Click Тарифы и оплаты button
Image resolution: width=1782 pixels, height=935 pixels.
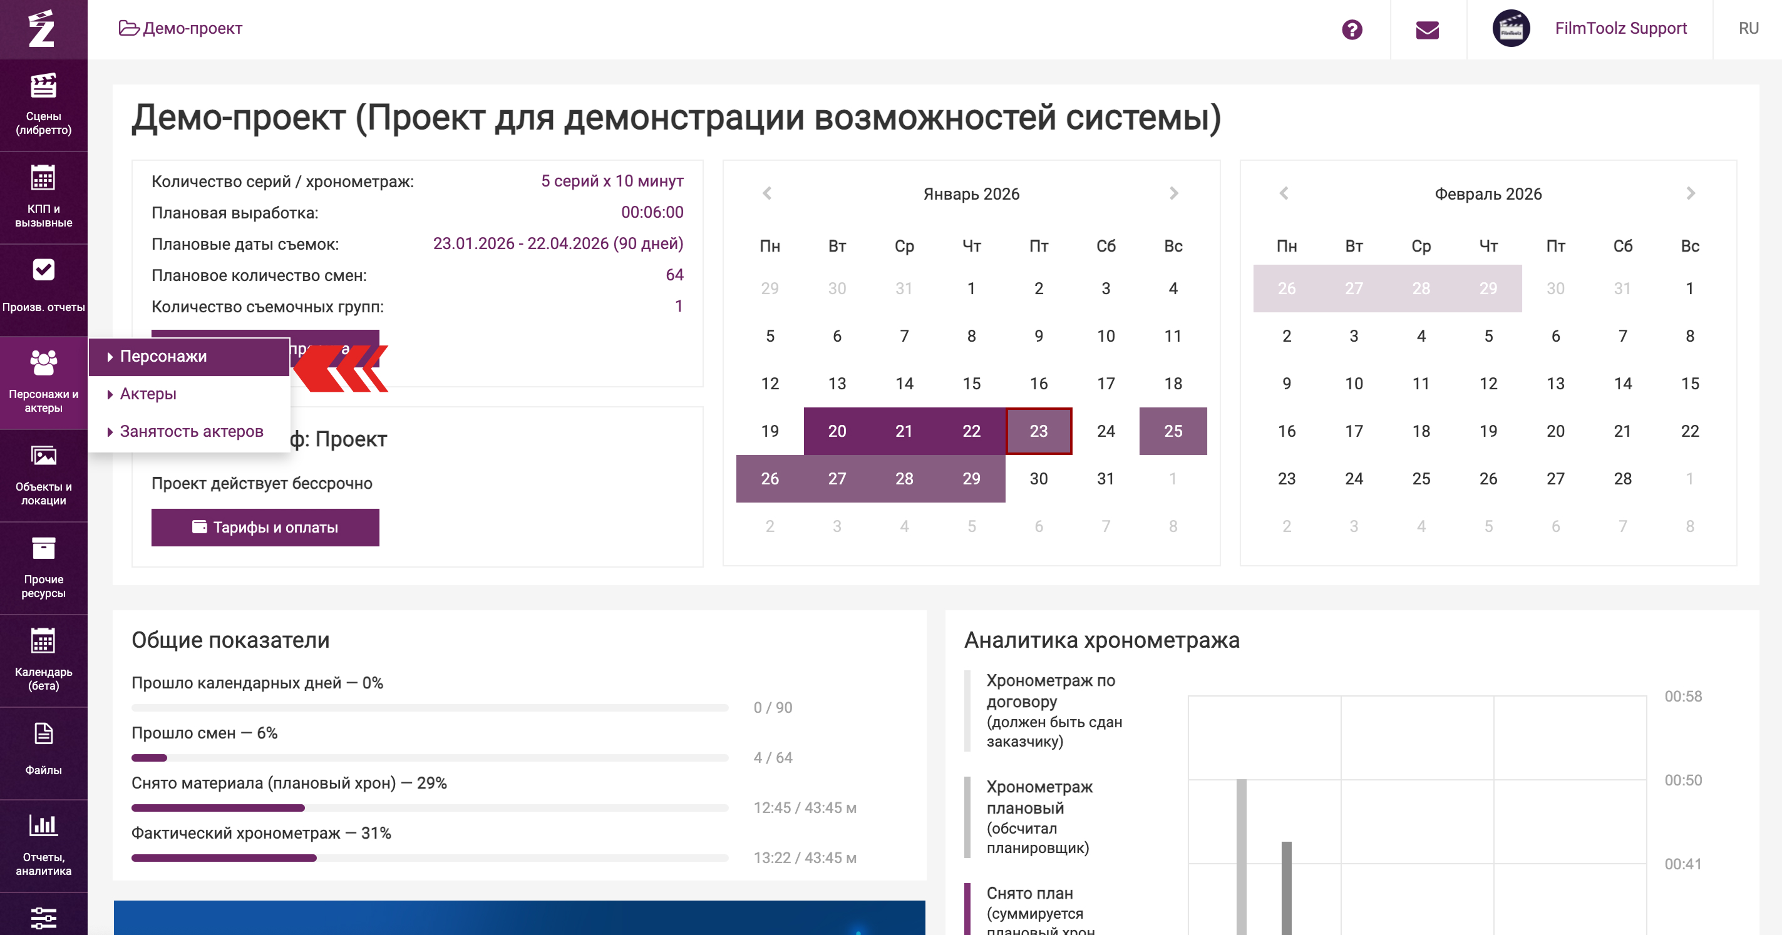click(265, 527)
